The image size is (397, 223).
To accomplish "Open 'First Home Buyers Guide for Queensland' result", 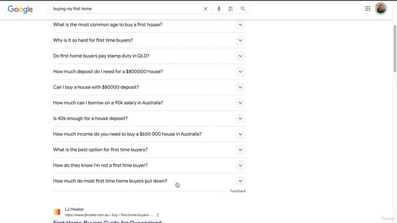I will (x=107, y=222).
